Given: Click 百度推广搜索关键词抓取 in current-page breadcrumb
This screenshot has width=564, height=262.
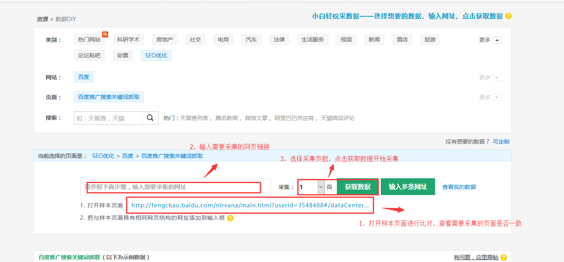Looking at the screenshot, I should [x=172, y=156].
